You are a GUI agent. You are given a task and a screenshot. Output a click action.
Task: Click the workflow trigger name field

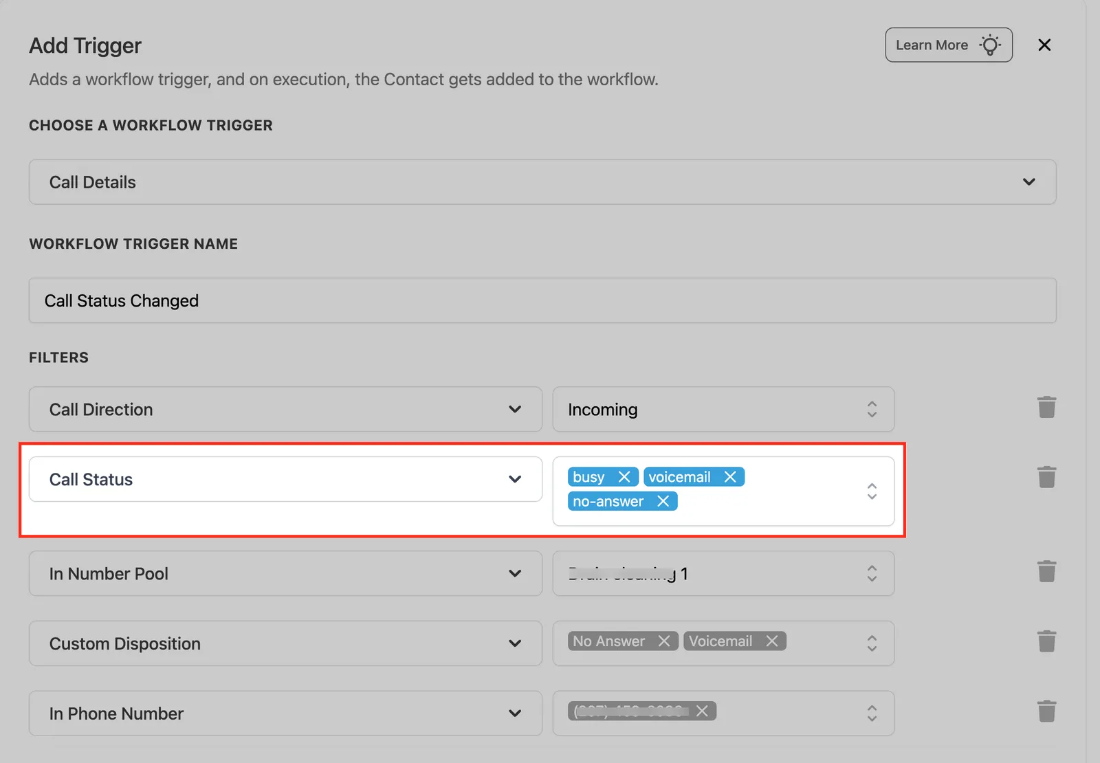click(542, 300)
